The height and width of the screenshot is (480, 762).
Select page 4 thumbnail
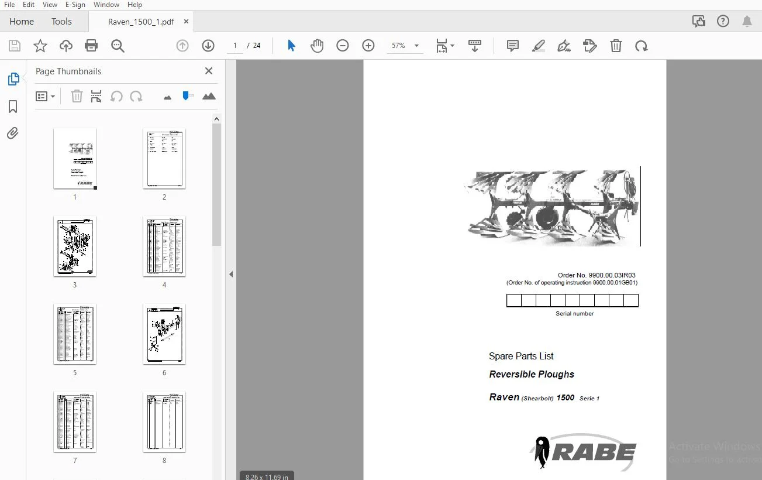(x=164, y=246)
